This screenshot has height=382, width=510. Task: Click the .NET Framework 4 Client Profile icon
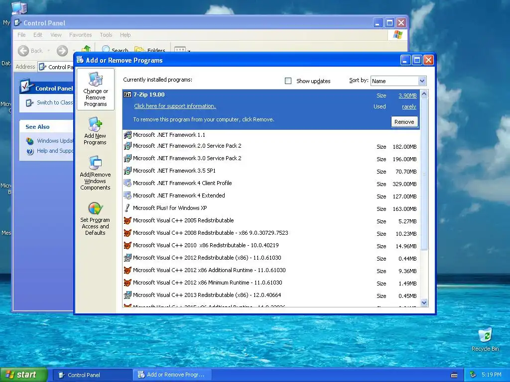tap(127, 183)
